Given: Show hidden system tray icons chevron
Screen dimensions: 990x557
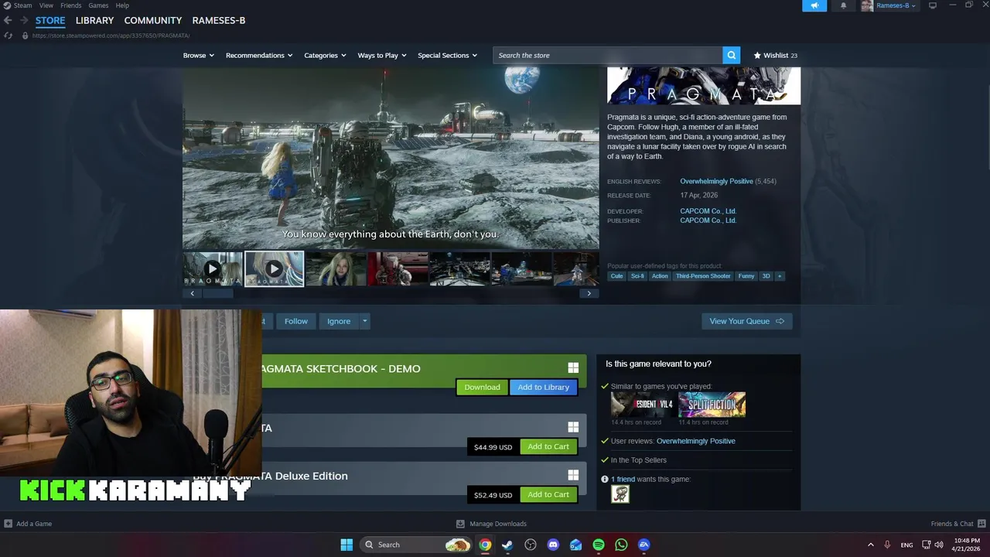Looking at the screenshot, I should pos(870,545).
